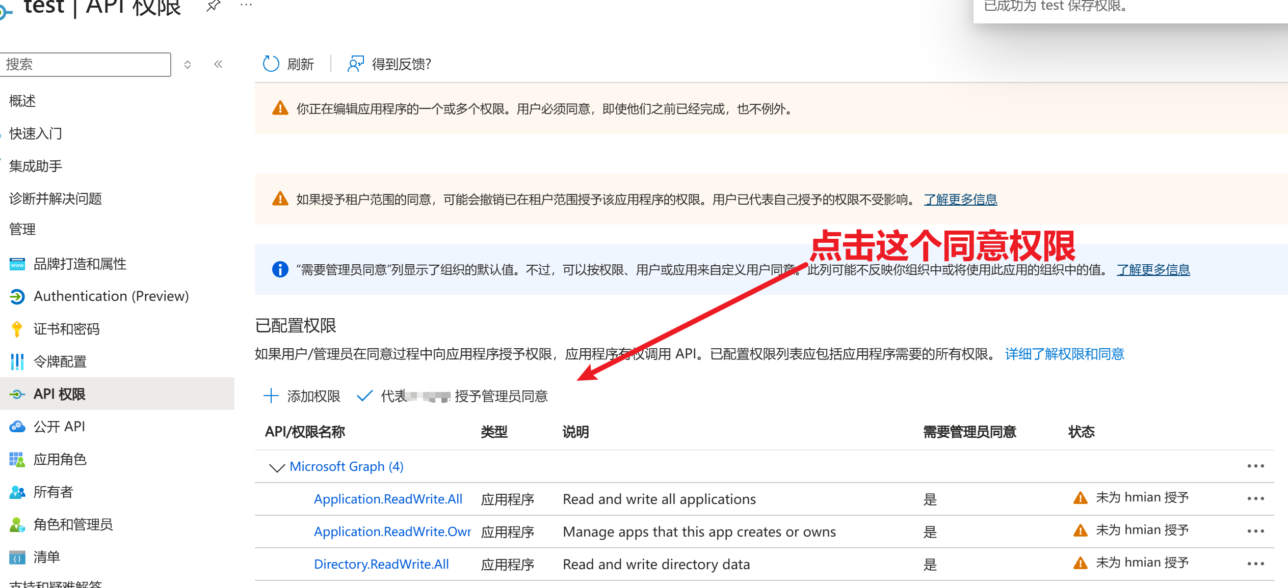Click 添加权限 add permission button
Screen dimensions: 1288x588
coord(302,396)
